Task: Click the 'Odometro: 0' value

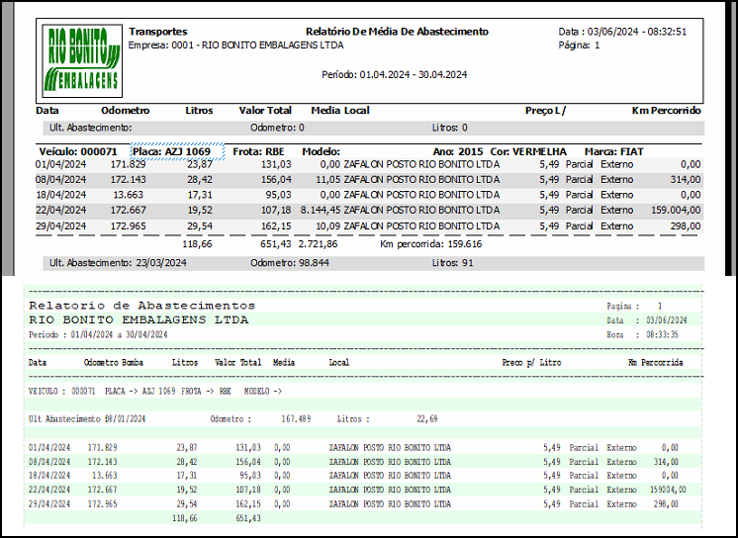Action: 277,128
